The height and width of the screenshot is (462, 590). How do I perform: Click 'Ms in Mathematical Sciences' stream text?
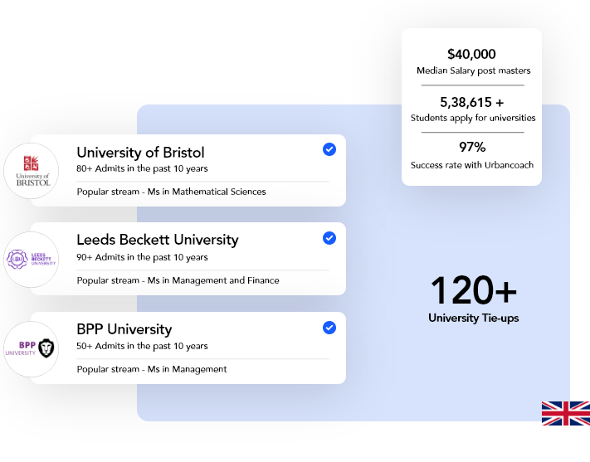pyautogui.click(x=207, y=192)
